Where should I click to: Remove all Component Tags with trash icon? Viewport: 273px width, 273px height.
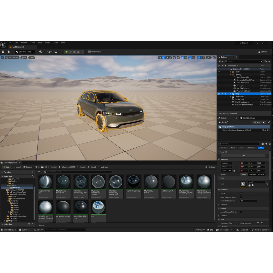tap(262, 223)
